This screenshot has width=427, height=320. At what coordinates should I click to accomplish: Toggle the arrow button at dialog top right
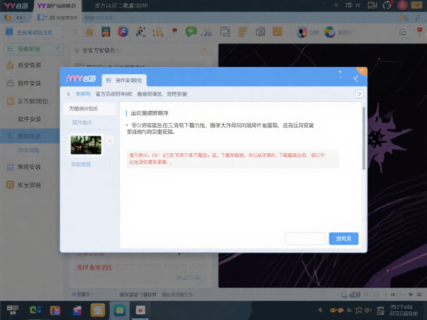(359, 94)
